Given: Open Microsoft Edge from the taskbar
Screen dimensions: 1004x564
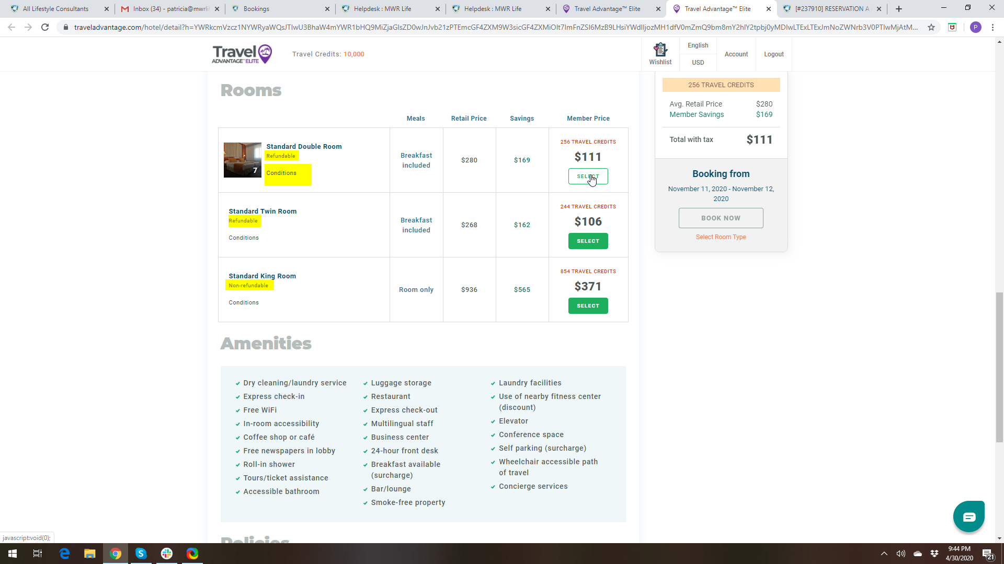Looking at the screenshot, I should [x=64, y=554].
